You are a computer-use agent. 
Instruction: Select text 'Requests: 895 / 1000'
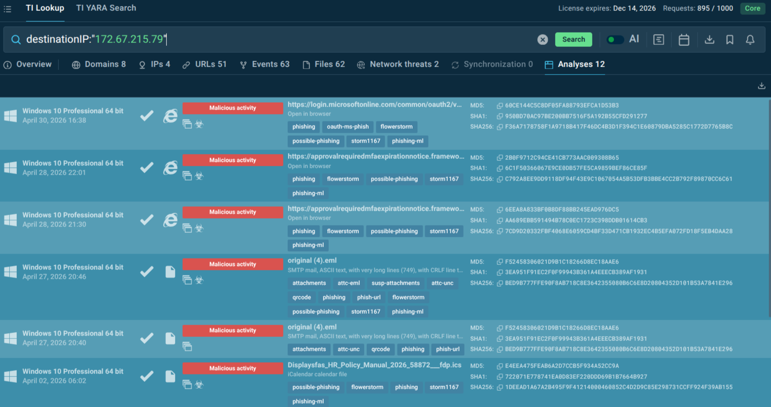pyautogui.click(x=698, y=8)
